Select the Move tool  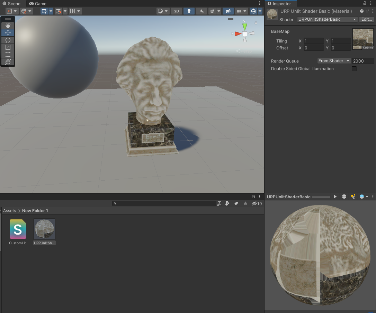(x=8, y=33)
